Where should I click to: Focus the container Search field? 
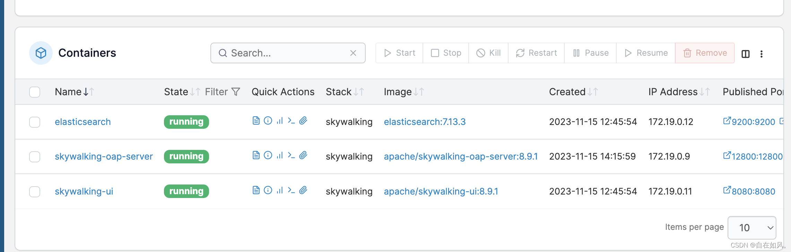click(x=288, y=53)
